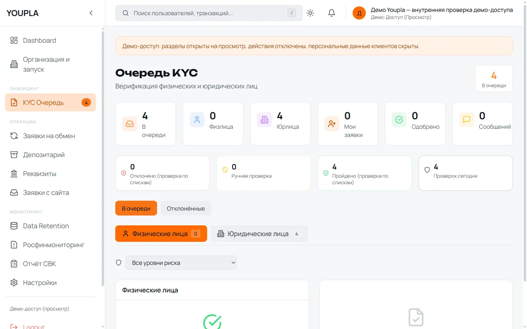Click the «Физлица» stat card
This screenshot has width=527, height=329.
click(213, 124)
